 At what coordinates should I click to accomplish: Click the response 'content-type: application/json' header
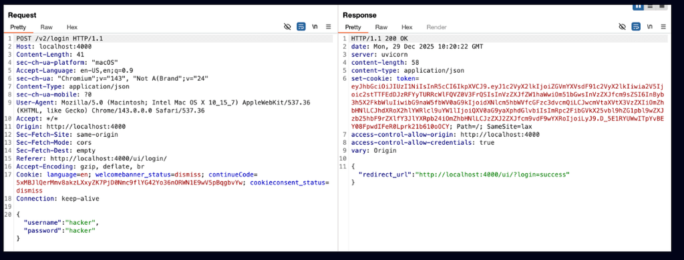pyautogui.click(x=407, y=71)
